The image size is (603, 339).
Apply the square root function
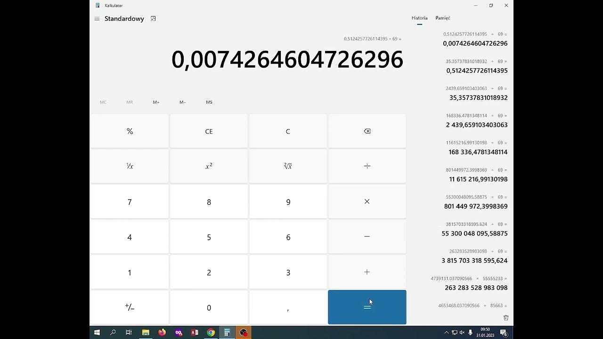click(x=288, y=166)
